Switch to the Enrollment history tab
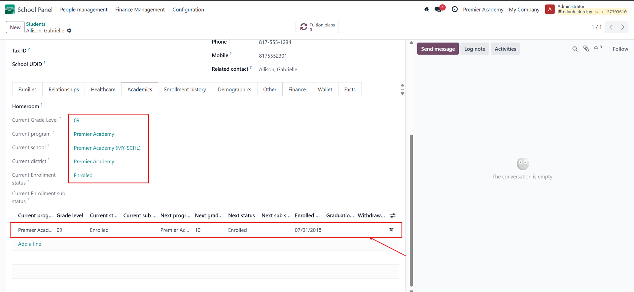This screenshot has height=292, width=634. (x=185, y=89)
